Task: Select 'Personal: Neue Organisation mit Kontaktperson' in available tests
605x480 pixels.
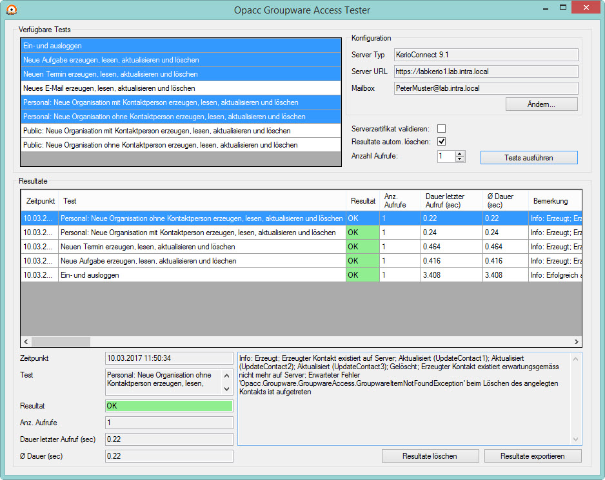Action: pos(181,102)
